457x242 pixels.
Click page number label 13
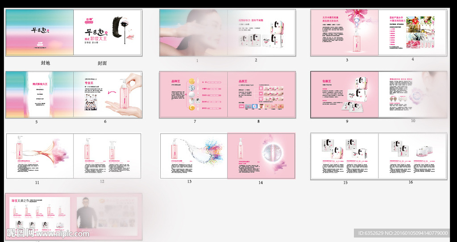pos(189,182)
